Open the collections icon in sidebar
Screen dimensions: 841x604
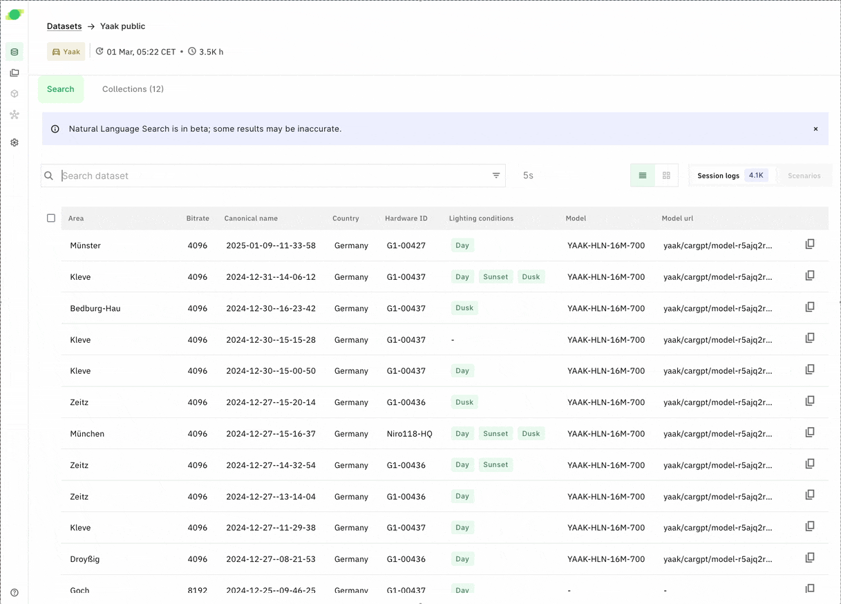click(15, 73)
